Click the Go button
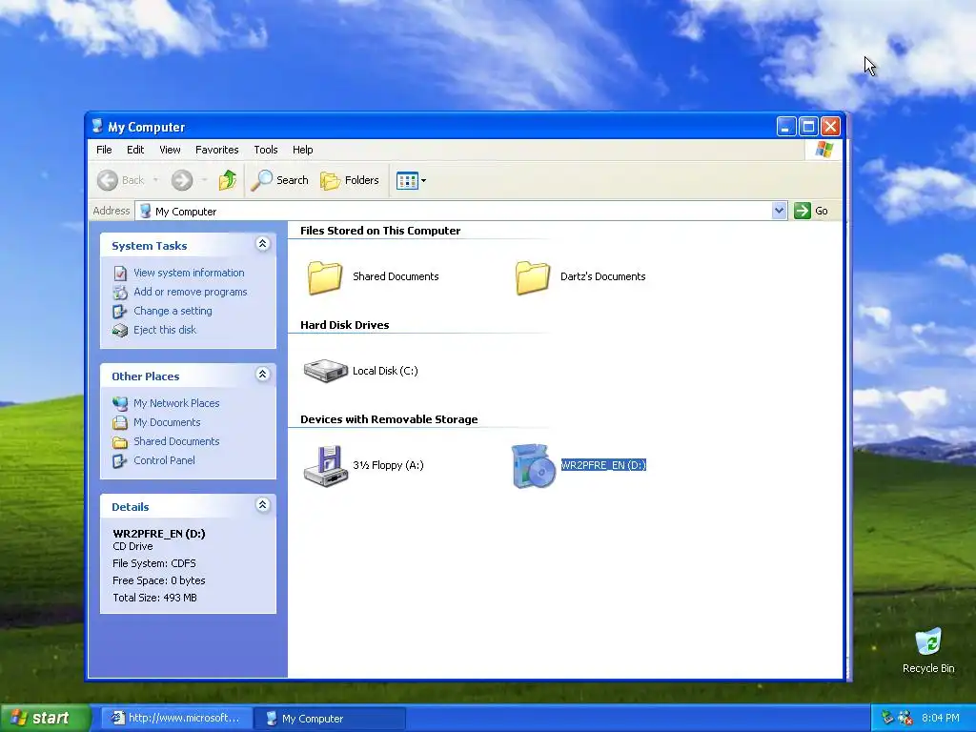Viewport: 976px width, 732px height. pos(811,211)
